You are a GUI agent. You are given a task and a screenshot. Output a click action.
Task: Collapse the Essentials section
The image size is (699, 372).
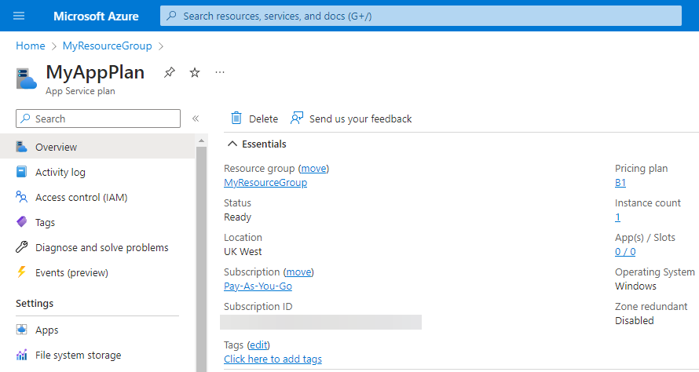232,144
